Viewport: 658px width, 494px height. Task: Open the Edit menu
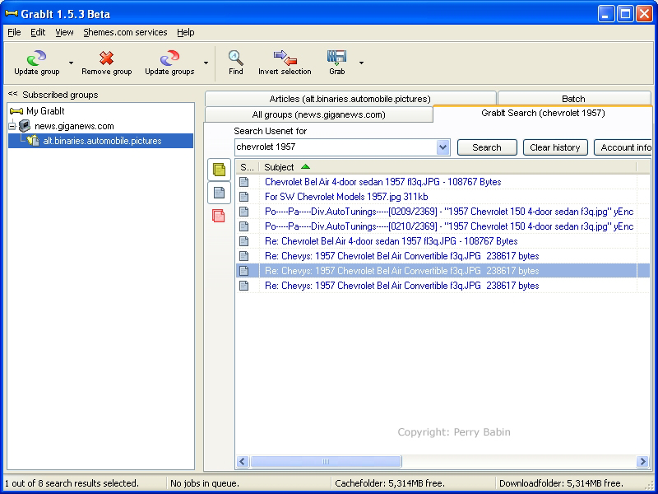38,32
